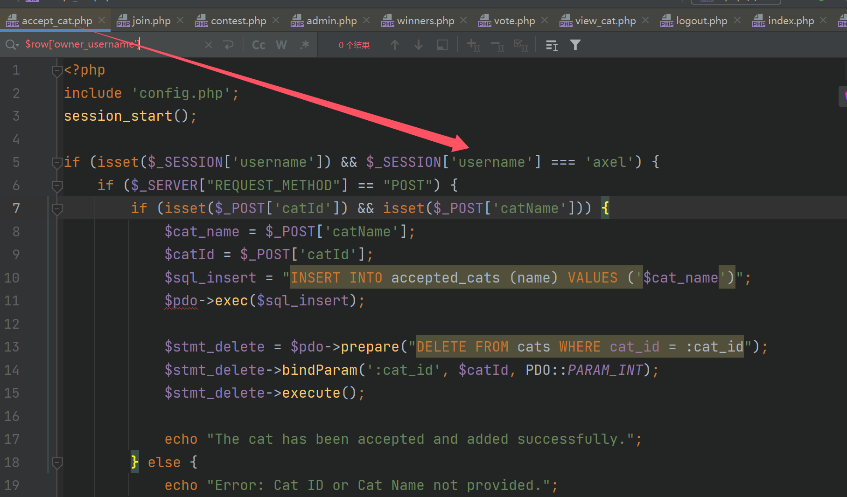The height and width of the screenshot is (497, 847).
Task: Collapse the if block on line 5
Action: pyautogui.click(x=57, y=163)
